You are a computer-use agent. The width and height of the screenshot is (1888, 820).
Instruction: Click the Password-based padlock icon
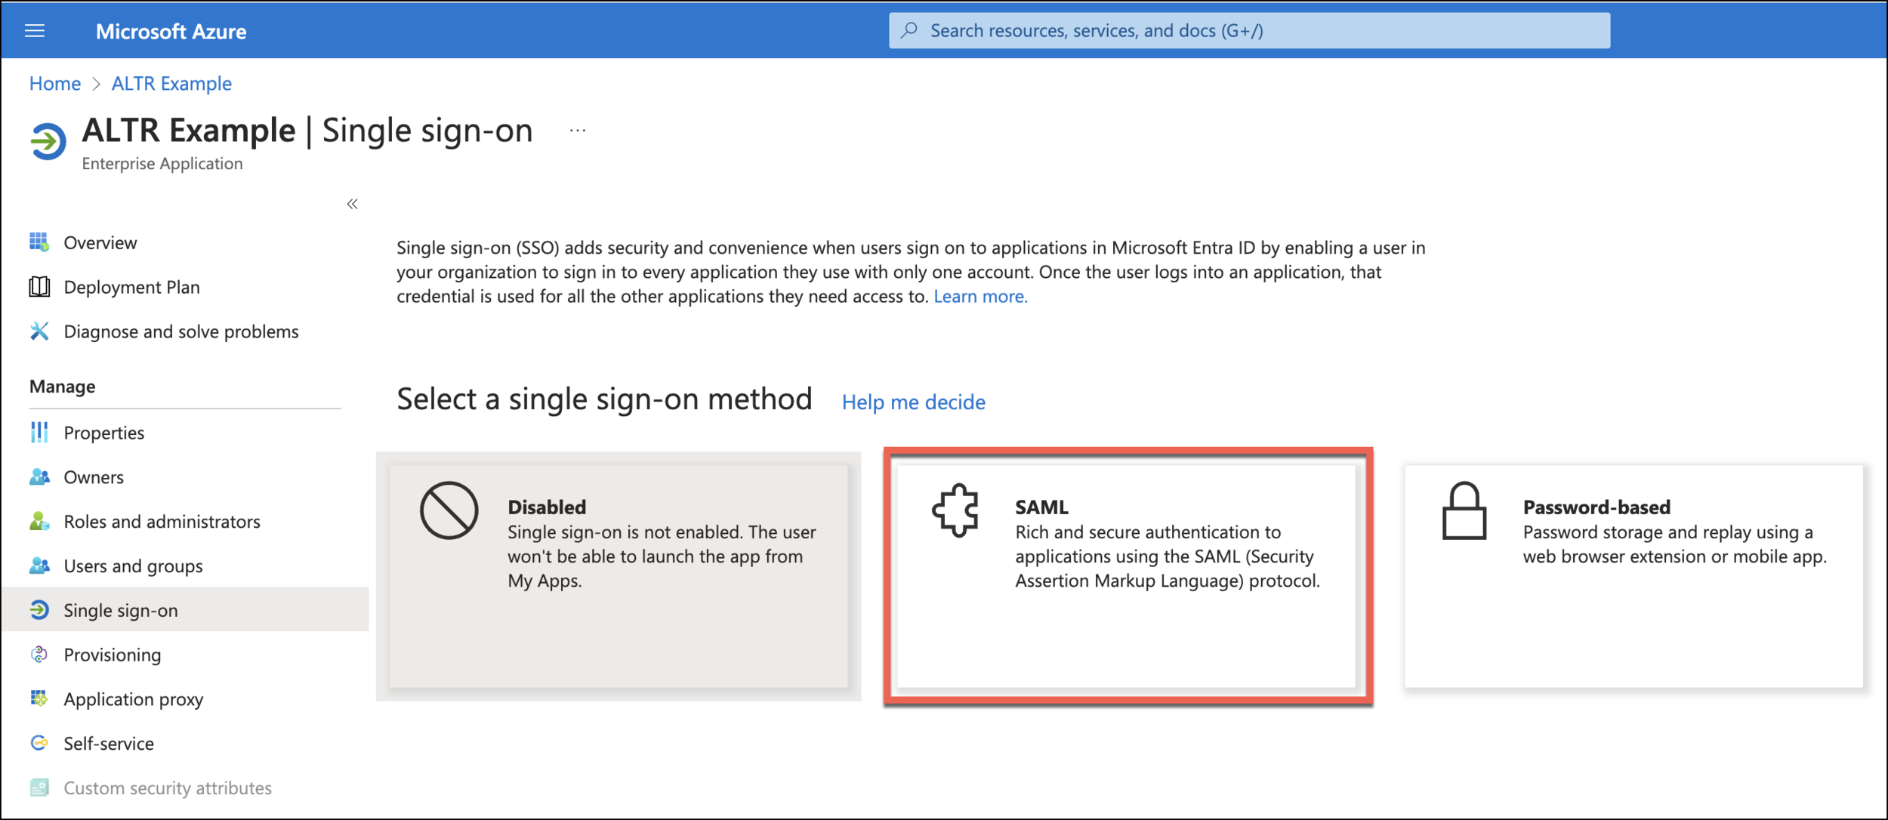pyautogui.click(x=1464, y=511)
